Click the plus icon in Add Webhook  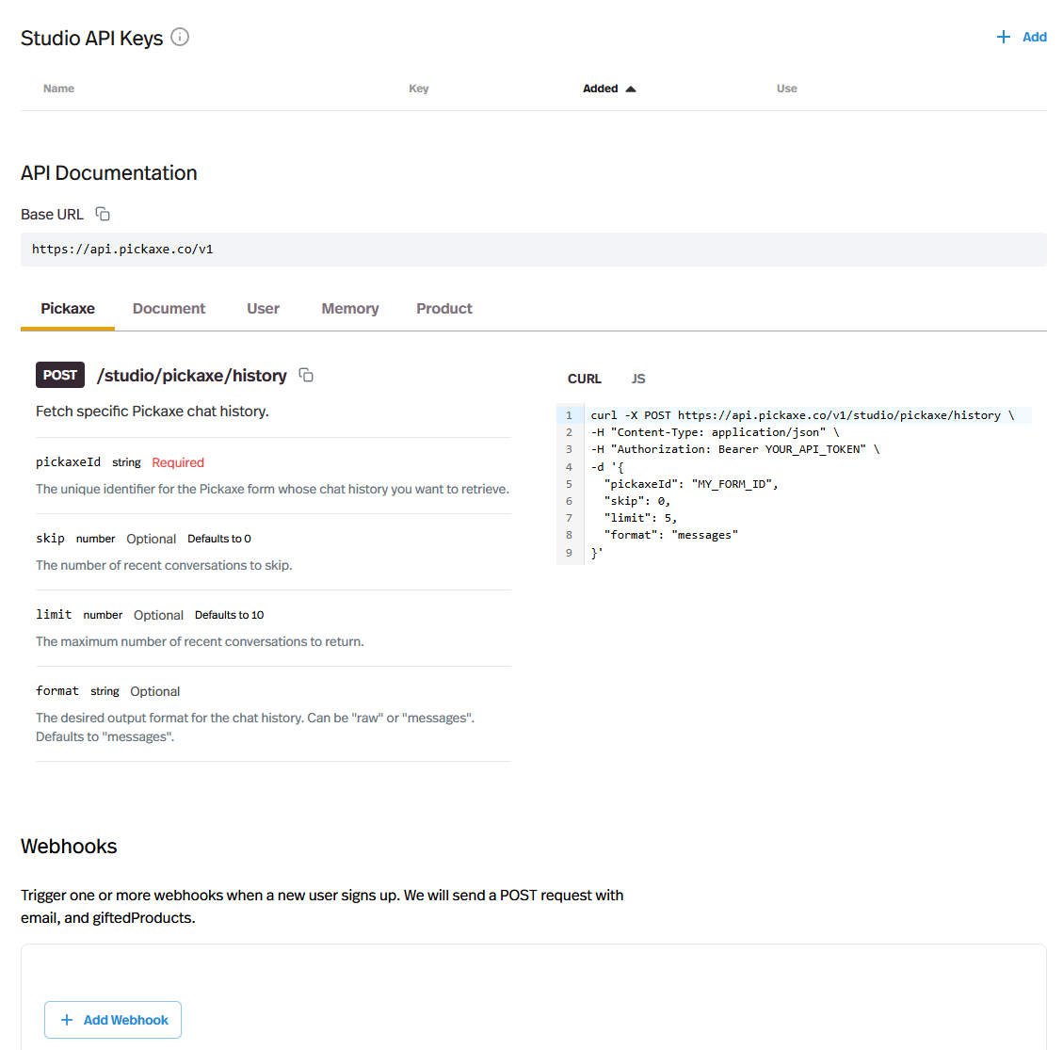[67, 1020]
